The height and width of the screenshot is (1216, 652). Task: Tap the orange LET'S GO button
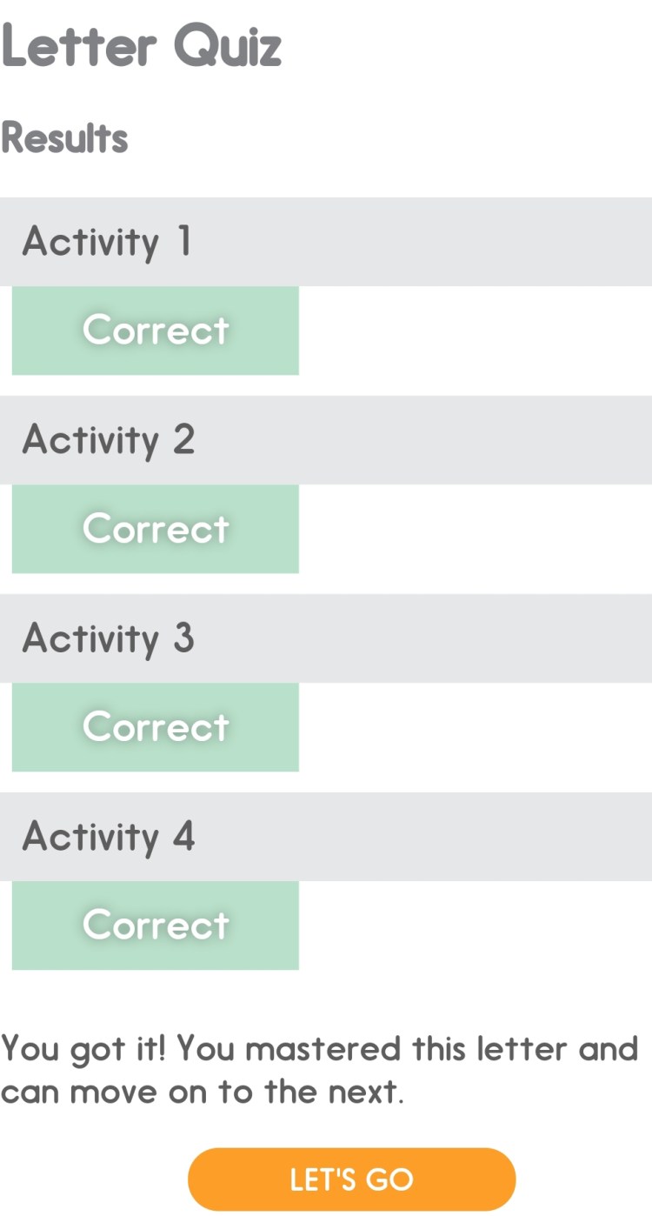[351, 1179]
